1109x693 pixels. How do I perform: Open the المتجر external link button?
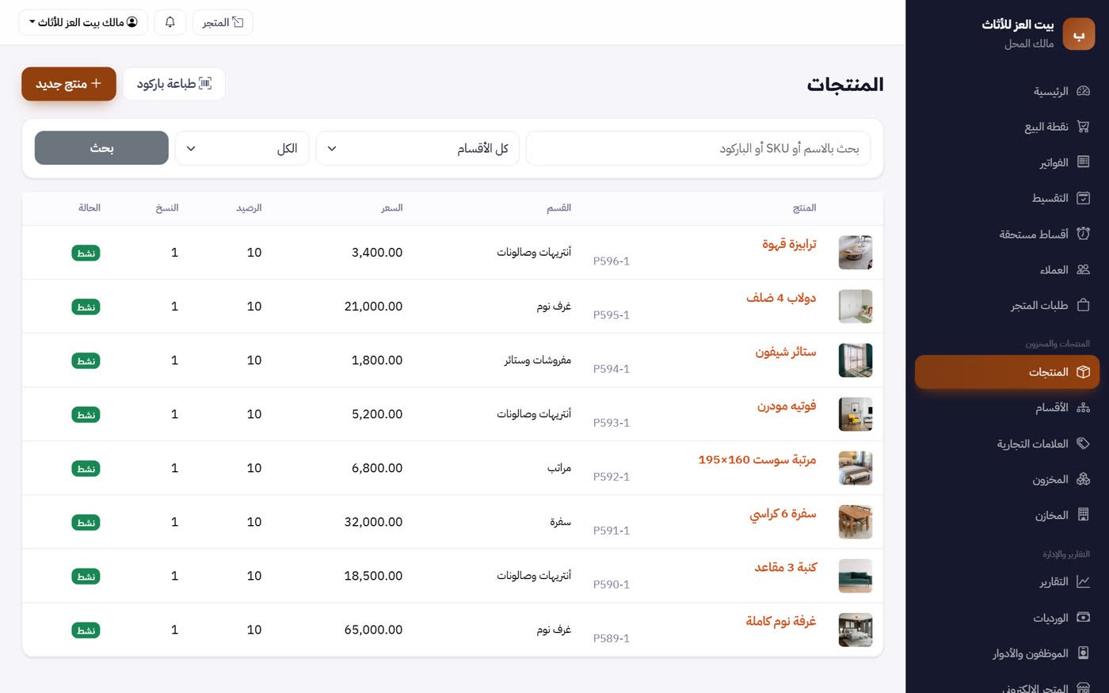(223, 22)
